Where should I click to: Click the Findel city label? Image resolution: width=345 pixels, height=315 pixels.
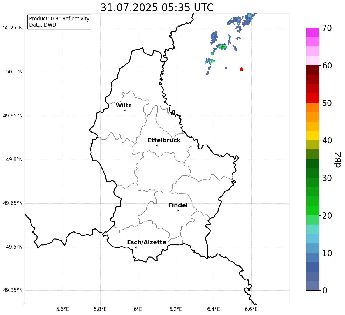tap(178, 205)
